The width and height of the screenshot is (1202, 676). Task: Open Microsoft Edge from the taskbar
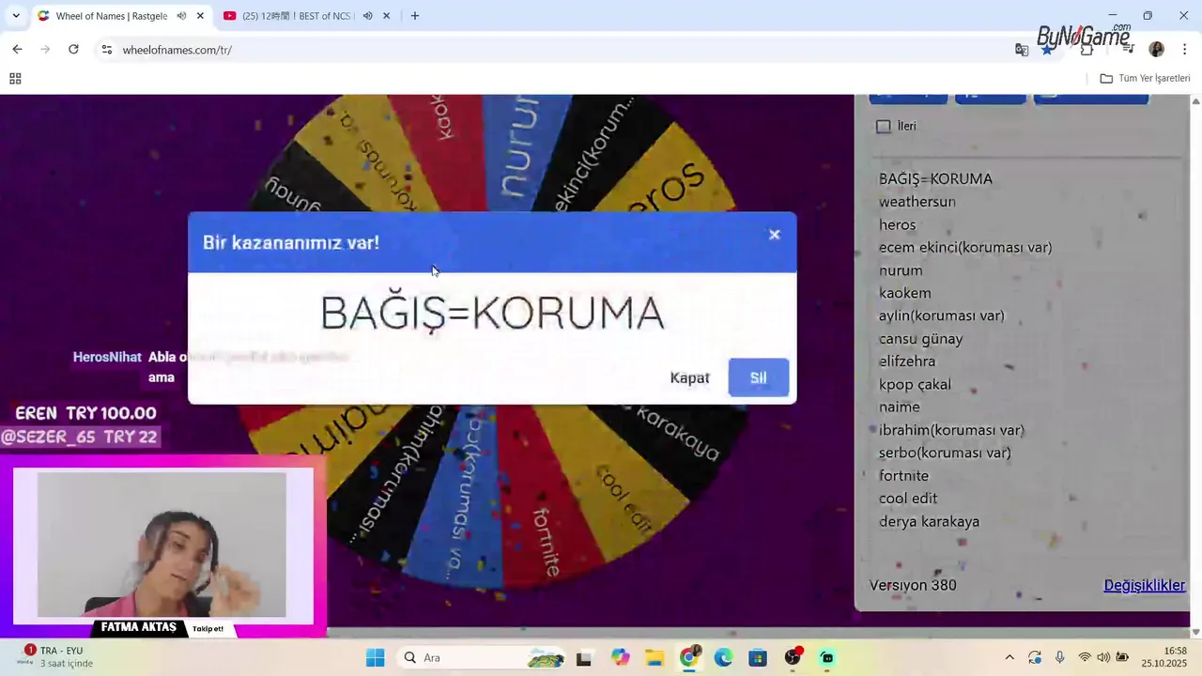coord(723,657)
